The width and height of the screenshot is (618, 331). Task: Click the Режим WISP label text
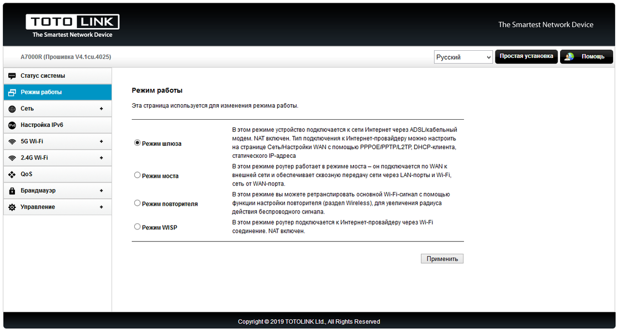pyautogui.click(x=160, y=227)
